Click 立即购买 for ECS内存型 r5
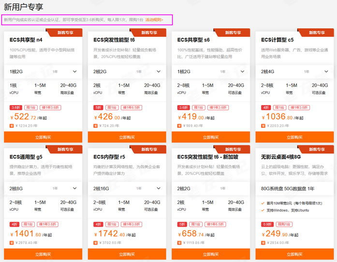The width and height of the screenshot is (337, 262). click(x=127, y=254)
